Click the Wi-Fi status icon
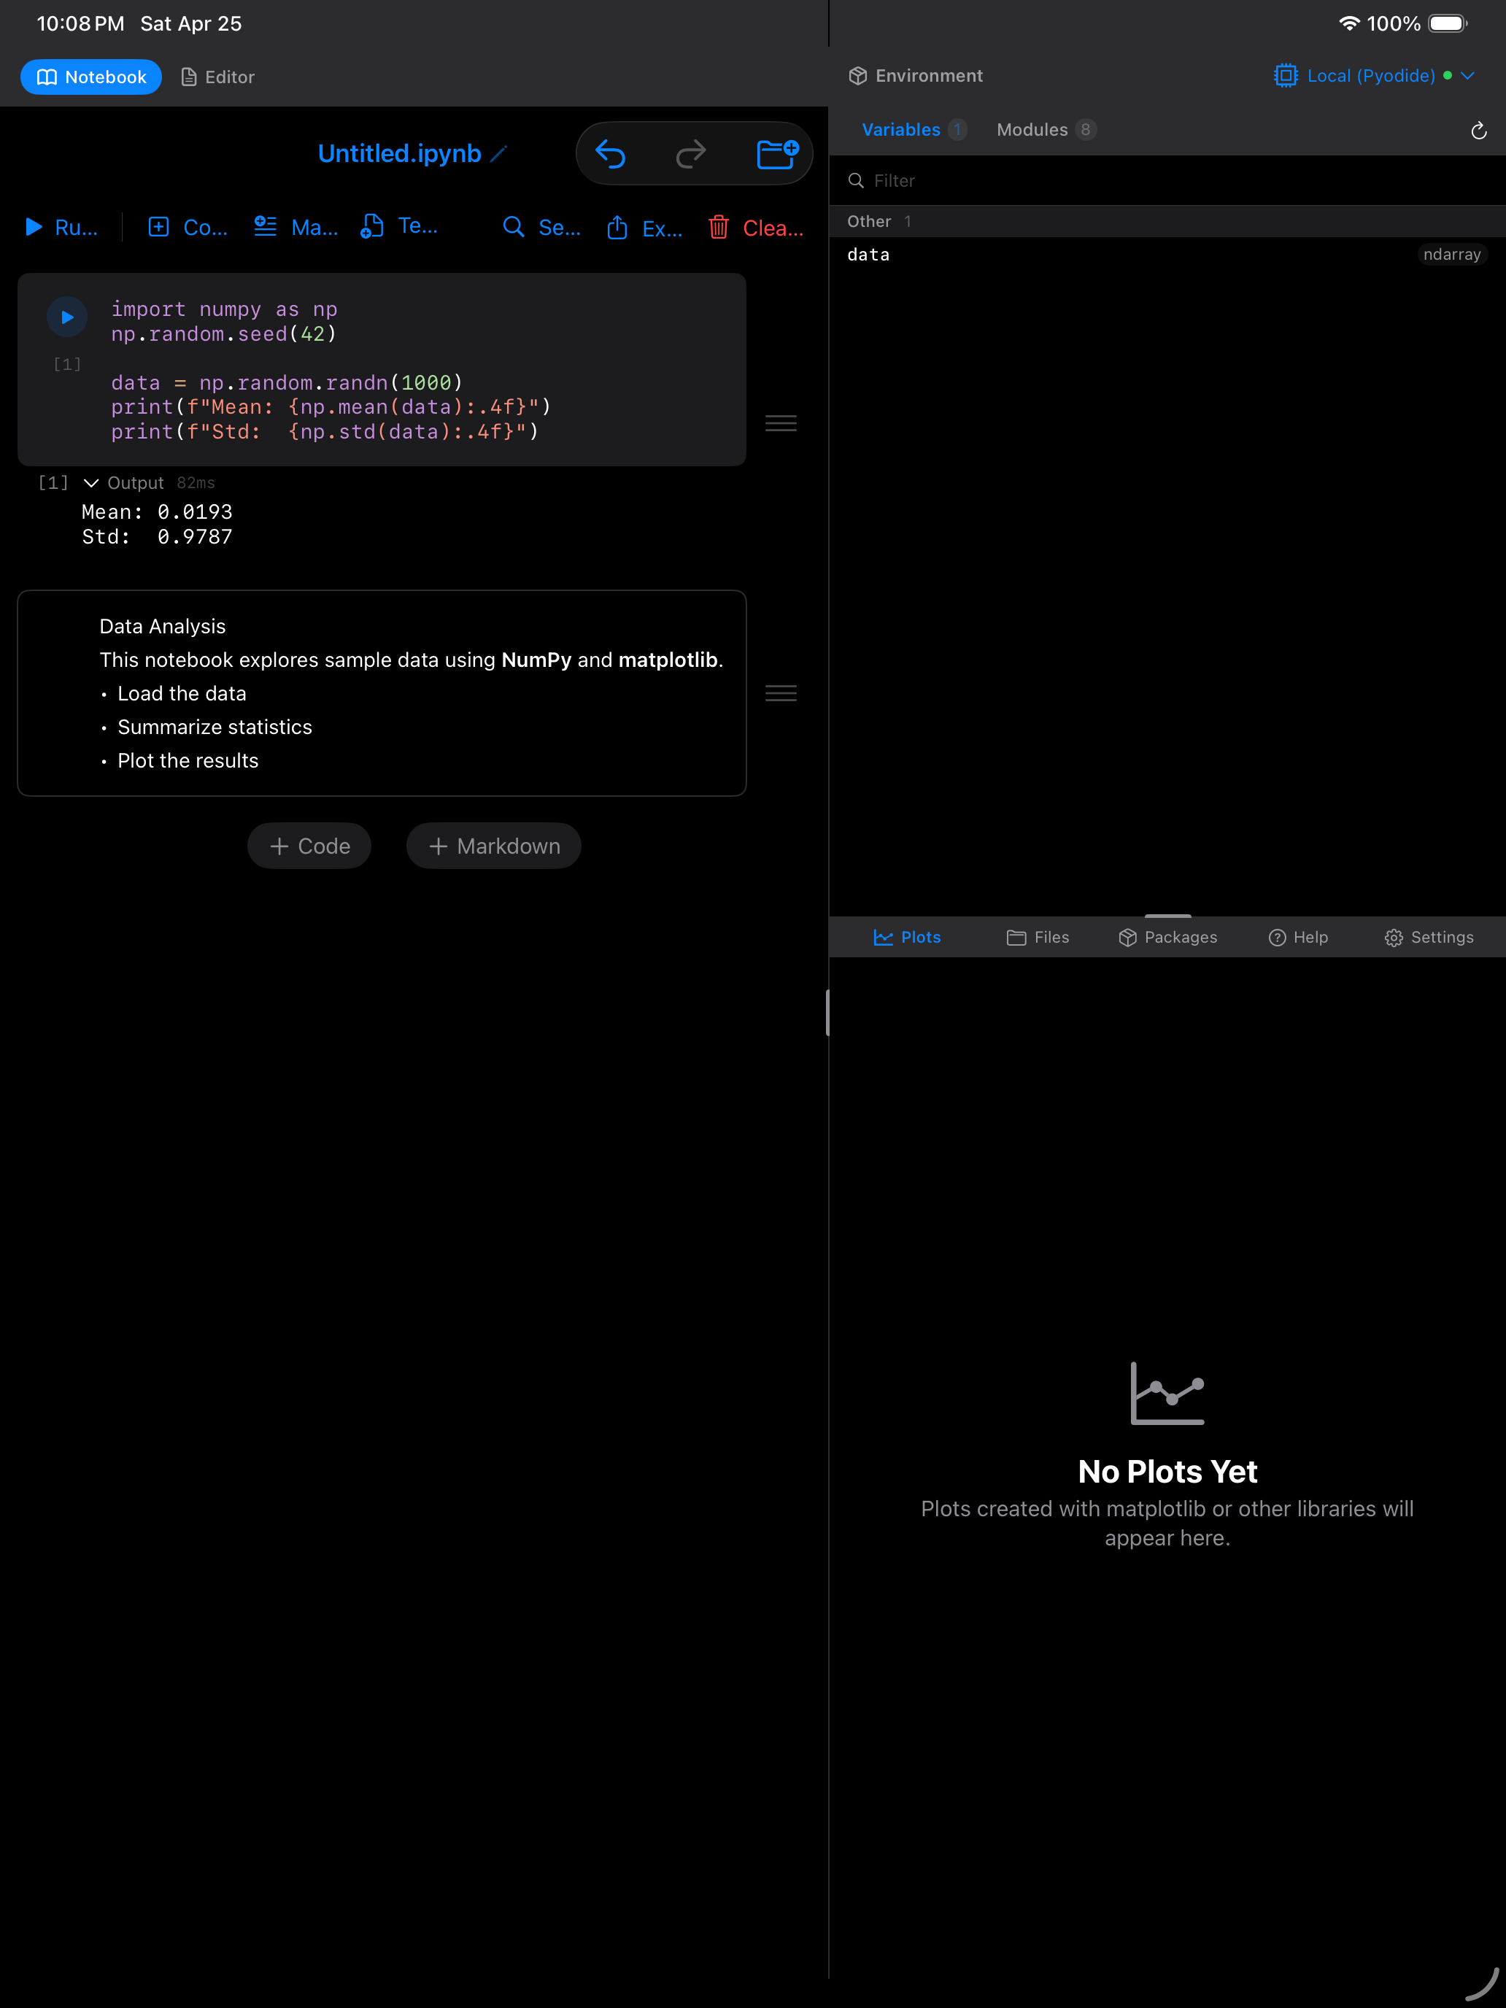 click(x=1349, y=23)
